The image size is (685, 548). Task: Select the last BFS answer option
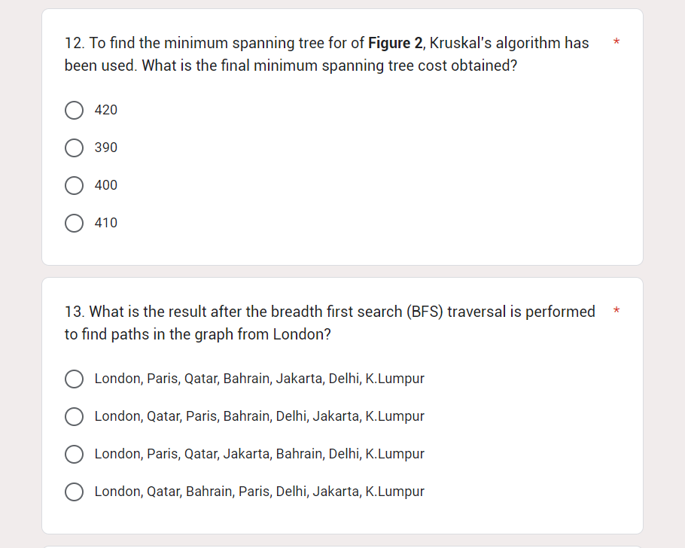[x=74, y=492]
